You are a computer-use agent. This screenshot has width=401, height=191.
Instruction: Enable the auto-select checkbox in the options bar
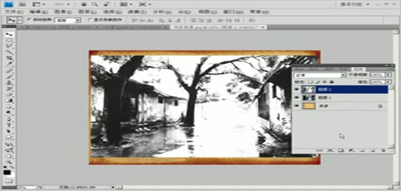coord(29,20)
